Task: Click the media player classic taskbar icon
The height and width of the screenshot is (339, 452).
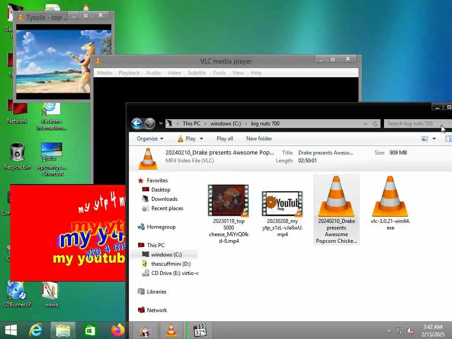Action: (200, 330)
